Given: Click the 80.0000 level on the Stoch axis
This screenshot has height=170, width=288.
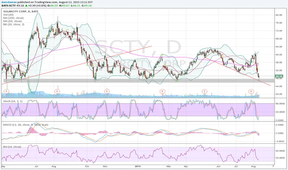Looking at the screenshot, I should (x=280, y=104).
